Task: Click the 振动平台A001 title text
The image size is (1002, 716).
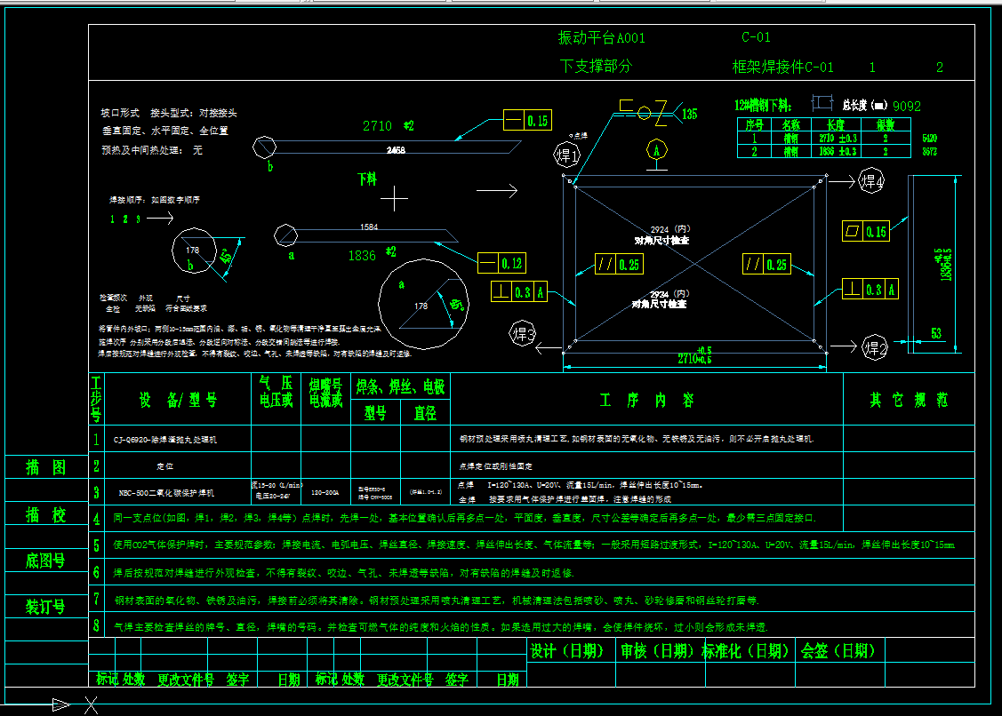Action: coord(601,38)
